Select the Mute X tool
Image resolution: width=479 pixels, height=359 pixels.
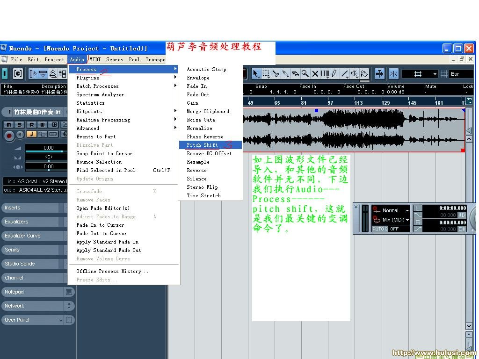[x=315, y=73]
